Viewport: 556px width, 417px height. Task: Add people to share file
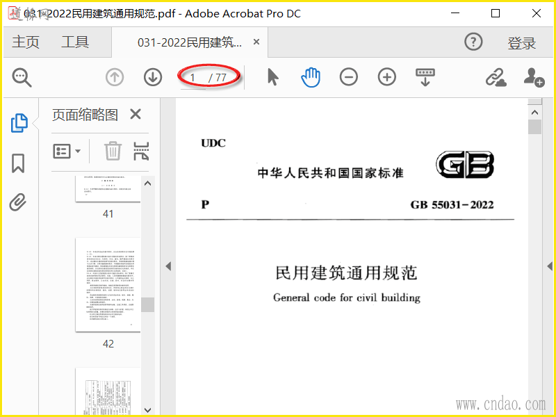pyautogui.click(x=534, y=77)
